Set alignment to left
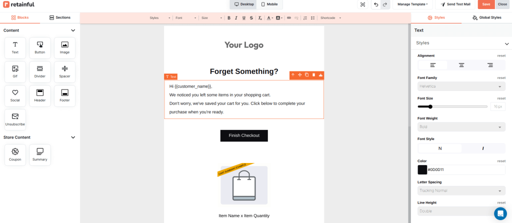Viewport: 512px width, 223px height. (432, 65)
